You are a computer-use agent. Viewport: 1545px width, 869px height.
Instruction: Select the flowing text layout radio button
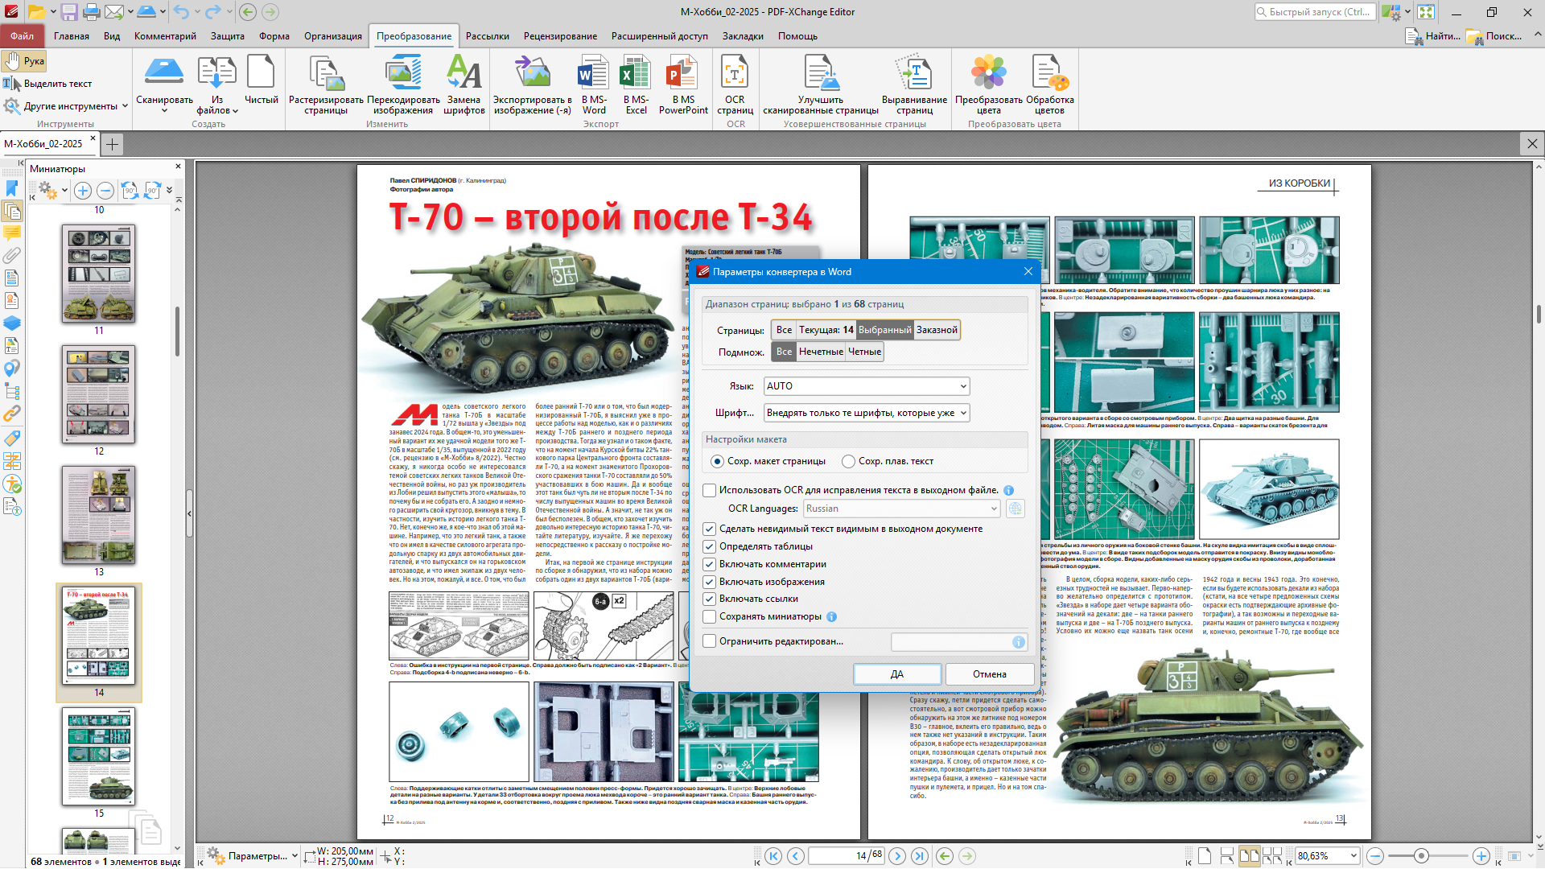848,462
